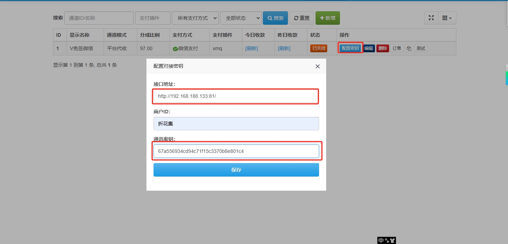508x244 pixels.
Task: Close the 配置对接密钥 dialog
Action: pos(317,66)
